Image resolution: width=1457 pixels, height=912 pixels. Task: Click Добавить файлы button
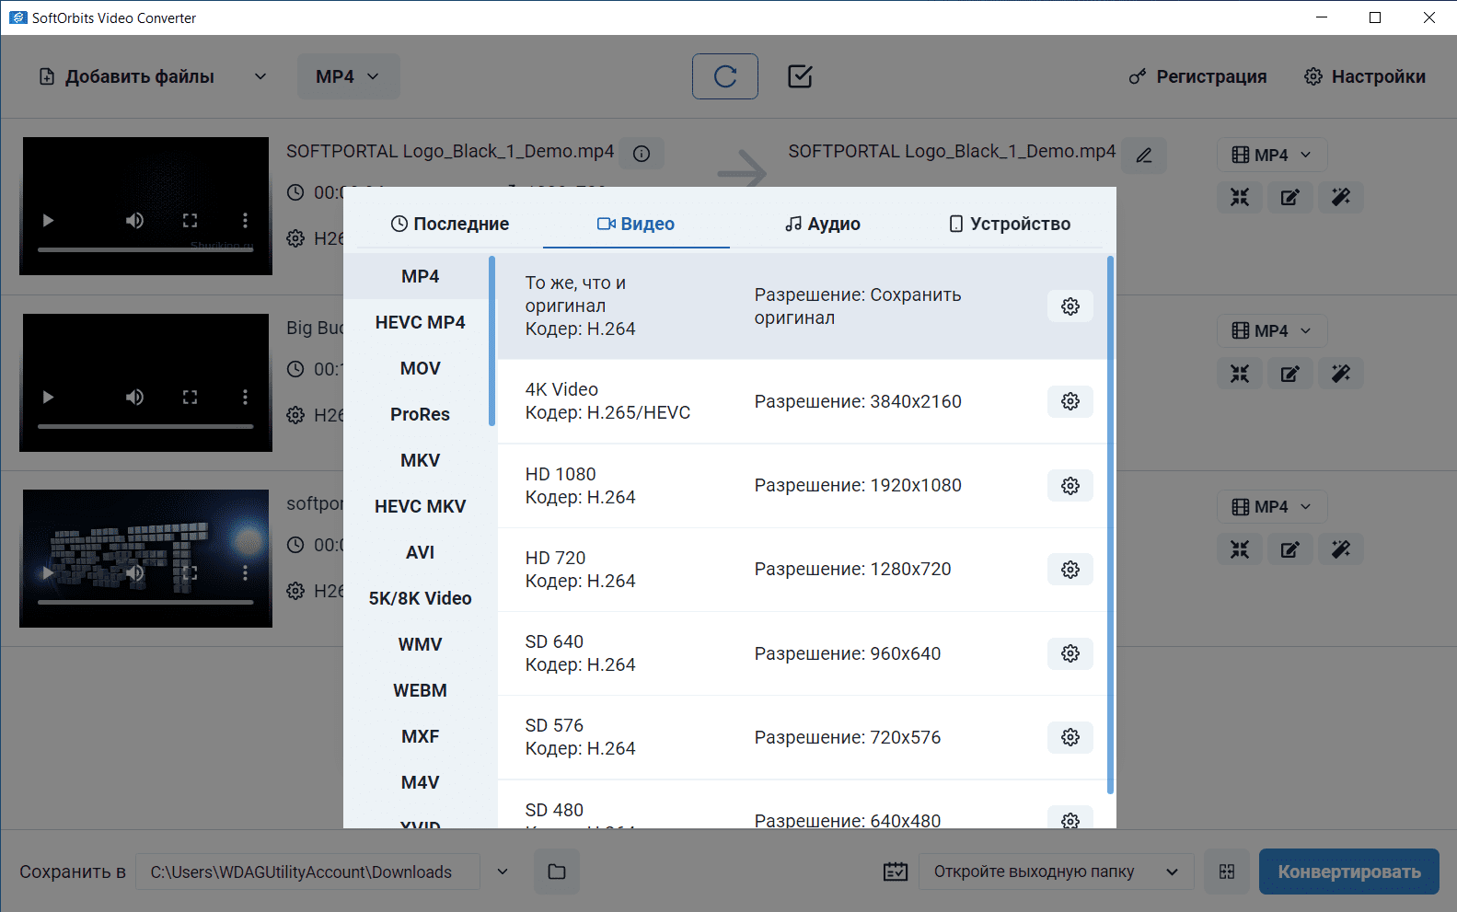[x=127, y=76]
